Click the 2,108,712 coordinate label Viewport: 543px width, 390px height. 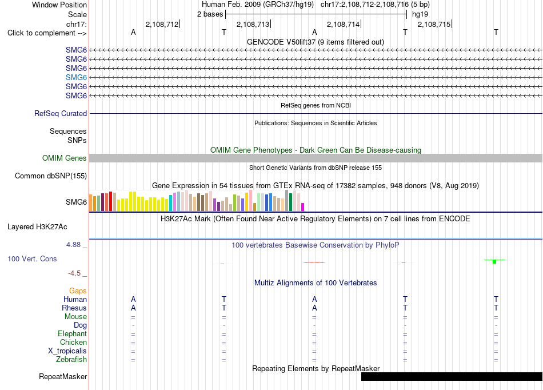click(x=162, y=24)
